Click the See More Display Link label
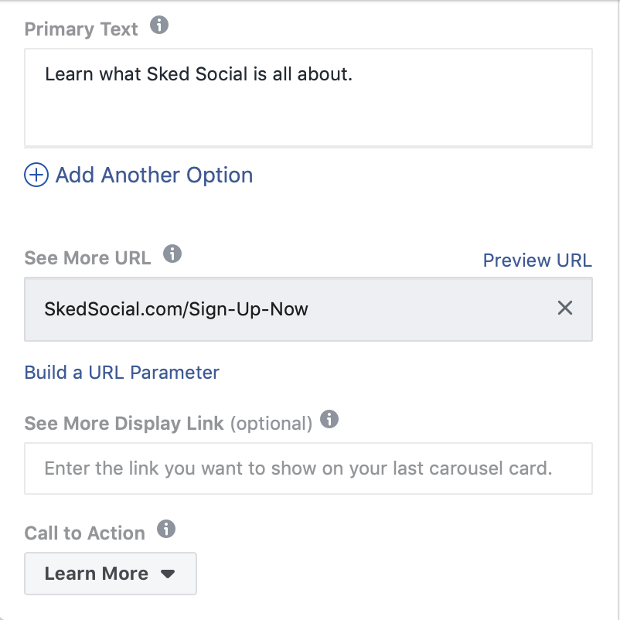 124,424
